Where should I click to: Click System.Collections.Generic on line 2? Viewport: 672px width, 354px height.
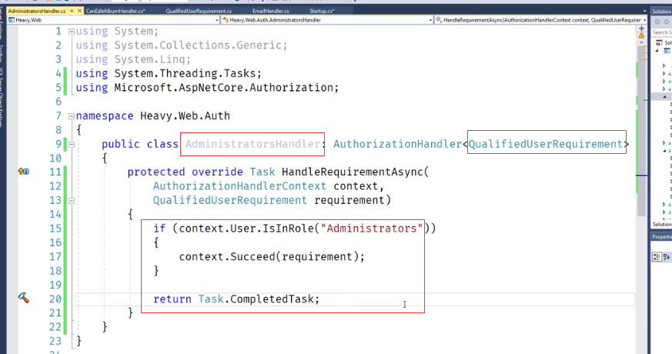point(198,45)
